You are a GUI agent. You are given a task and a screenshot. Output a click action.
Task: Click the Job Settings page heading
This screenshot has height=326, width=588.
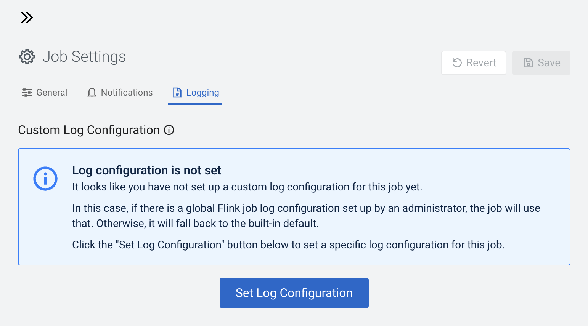(x=84, y=57)
